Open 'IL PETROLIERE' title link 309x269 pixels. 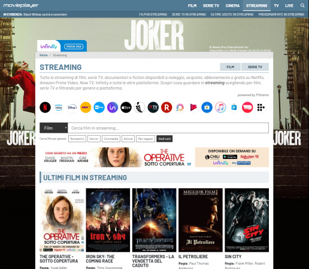pyautogui.click(x=193, y=256)
